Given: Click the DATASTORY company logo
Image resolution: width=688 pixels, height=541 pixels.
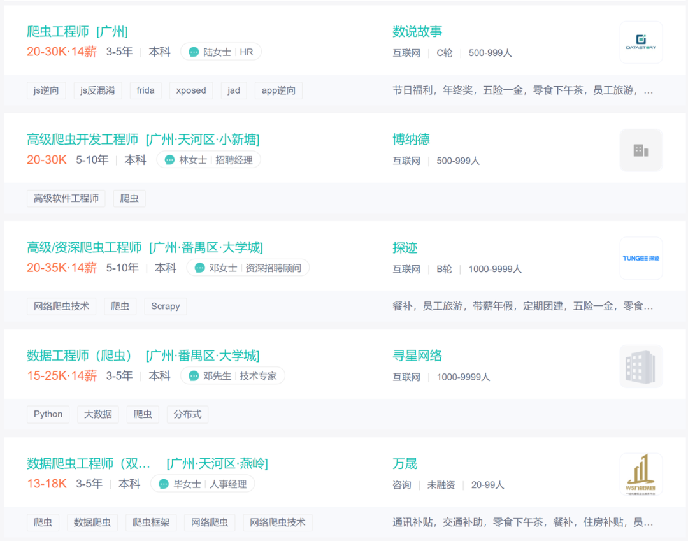Looking at the screenshot, I should [x=641, y=42].
